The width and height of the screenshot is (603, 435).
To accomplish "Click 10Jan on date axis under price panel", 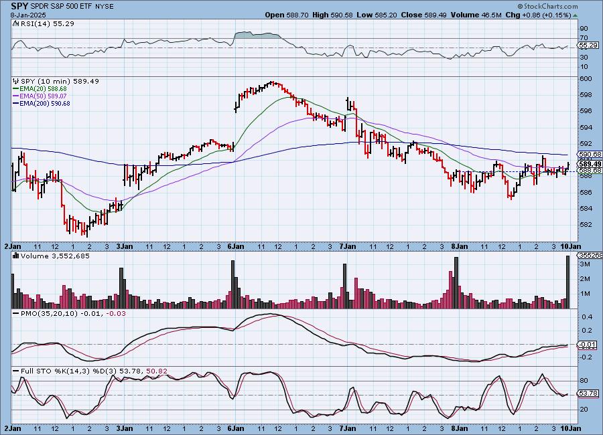I will pyautogui.click(x=571, y=246).
